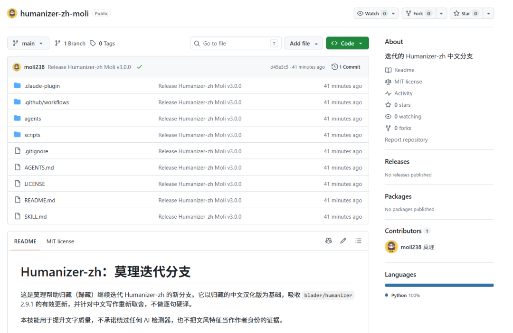This screenshot has width=513, height=333.
Task: Click the scales icon beside MIT license
Action: [x=388, y=82]
